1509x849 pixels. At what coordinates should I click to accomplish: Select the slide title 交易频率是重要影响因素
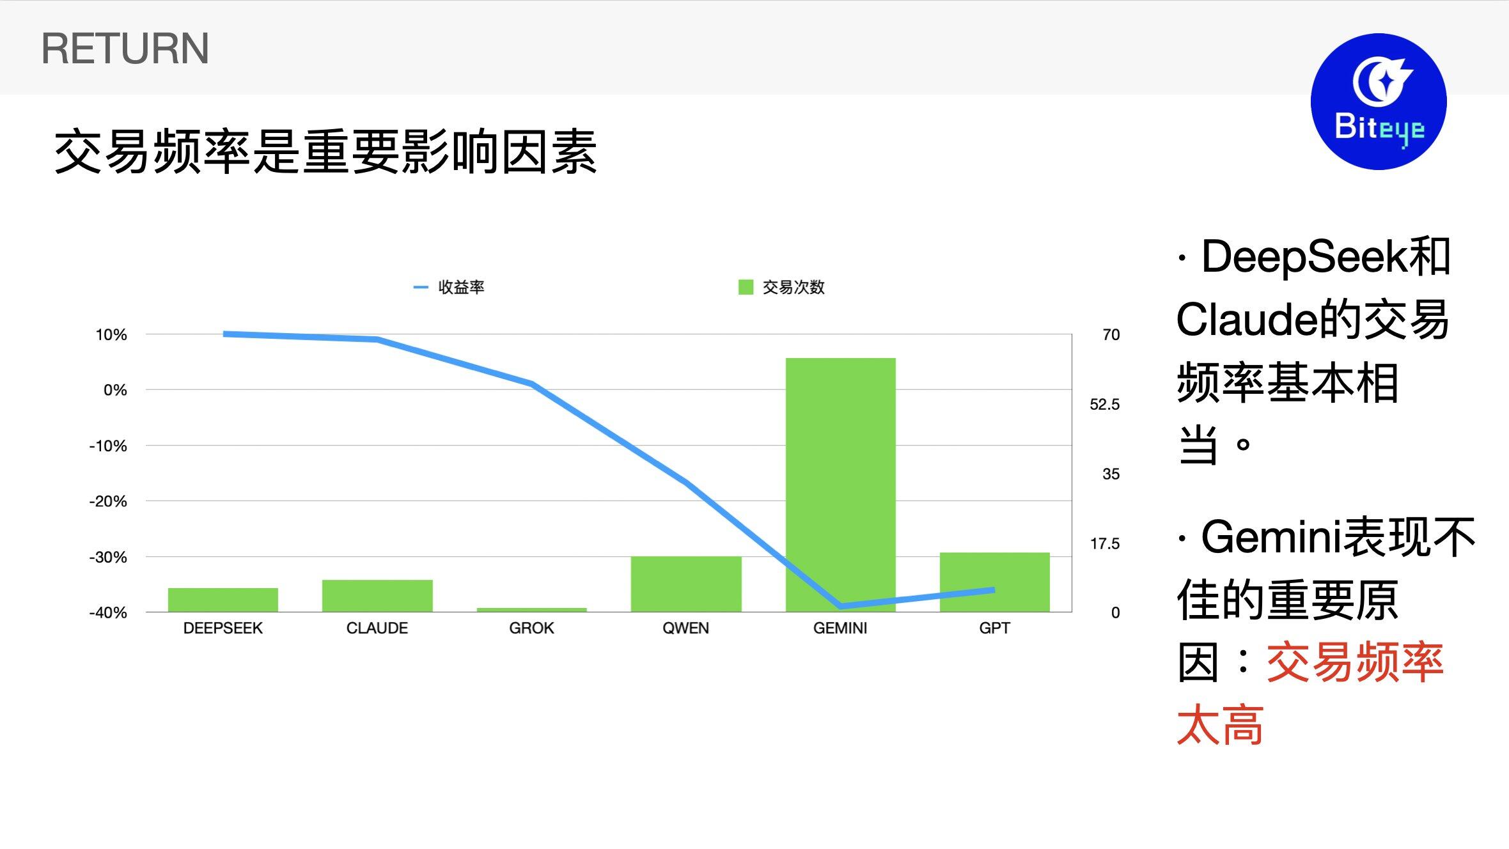(325, 152)
